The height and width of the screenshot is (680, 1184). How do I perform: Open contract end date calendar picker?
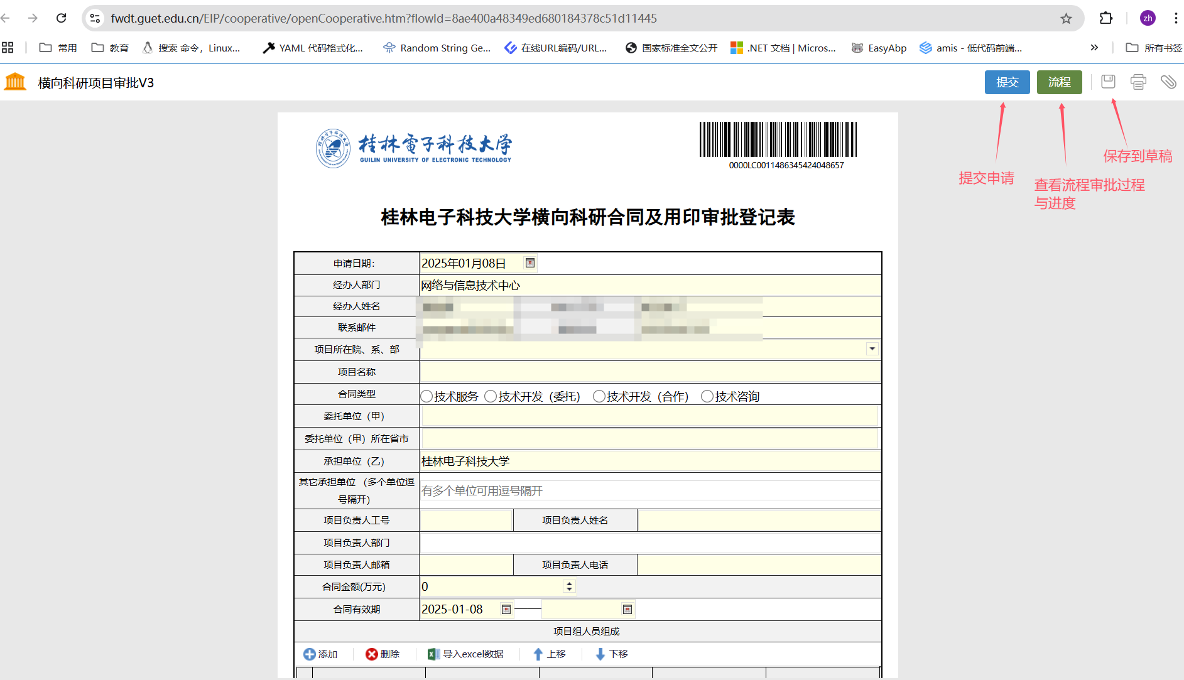click(627, 610)
